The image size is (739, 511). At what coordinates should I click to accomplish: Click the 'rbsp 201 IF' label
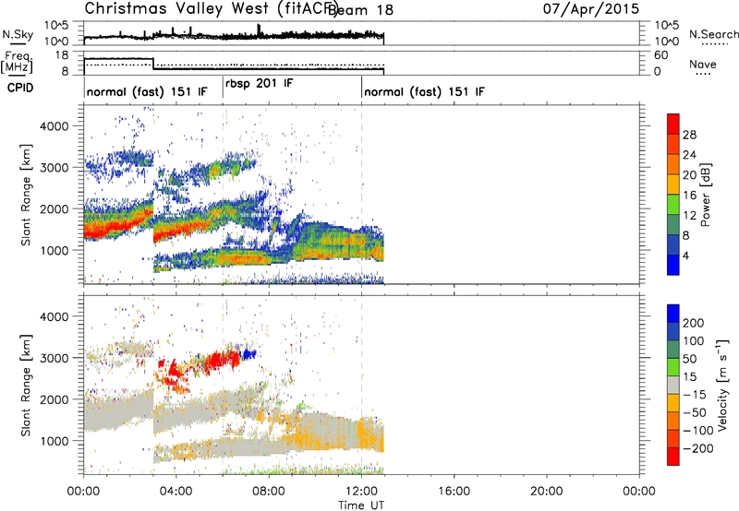(260, 84)
